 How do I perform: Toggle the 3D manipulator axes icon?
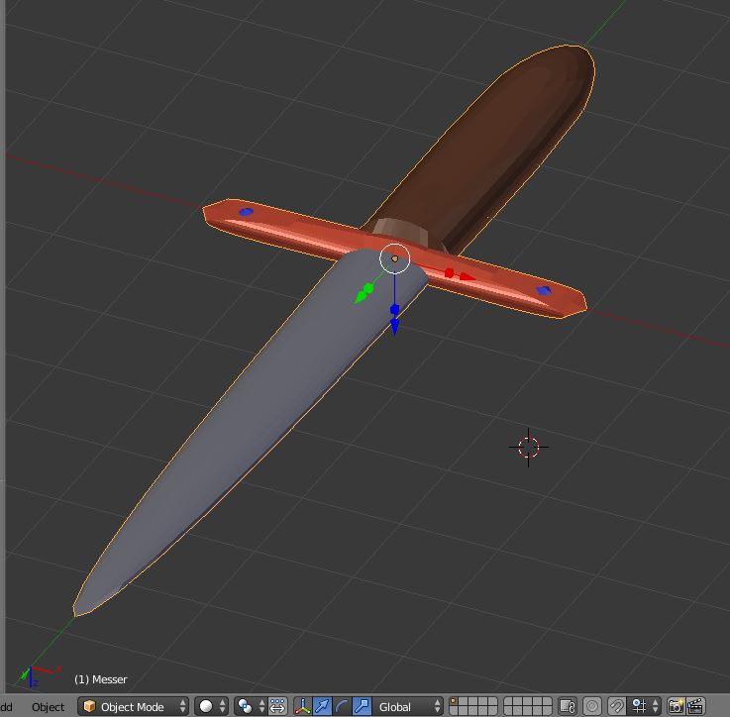pos(303,706)
